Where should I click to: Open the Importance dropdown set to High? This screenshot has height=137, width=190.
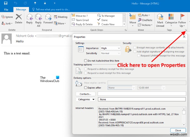[x=110, y=48]
